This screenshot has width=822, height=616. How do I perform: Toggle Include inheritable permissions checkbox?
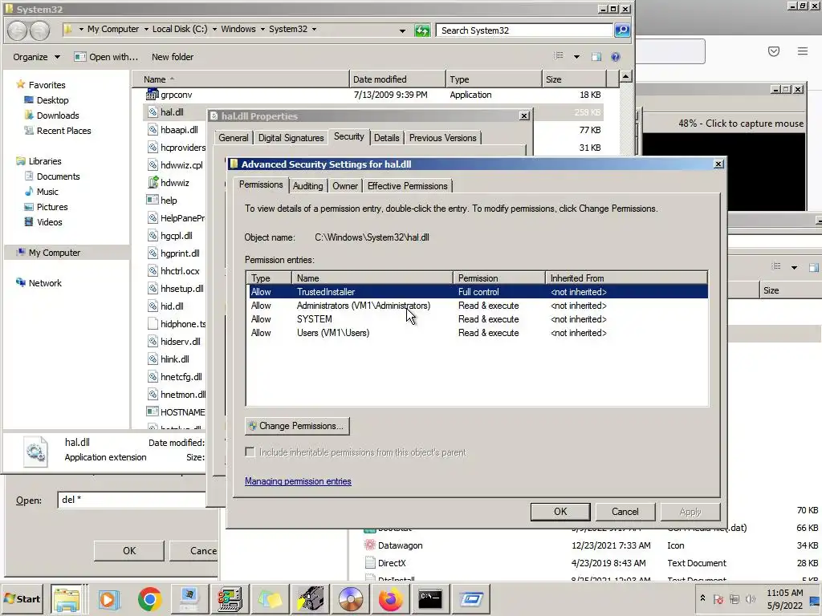pos(250,452)
